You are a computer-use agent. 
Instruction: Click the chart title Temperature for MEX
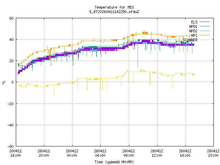click(x=114, y=7)
